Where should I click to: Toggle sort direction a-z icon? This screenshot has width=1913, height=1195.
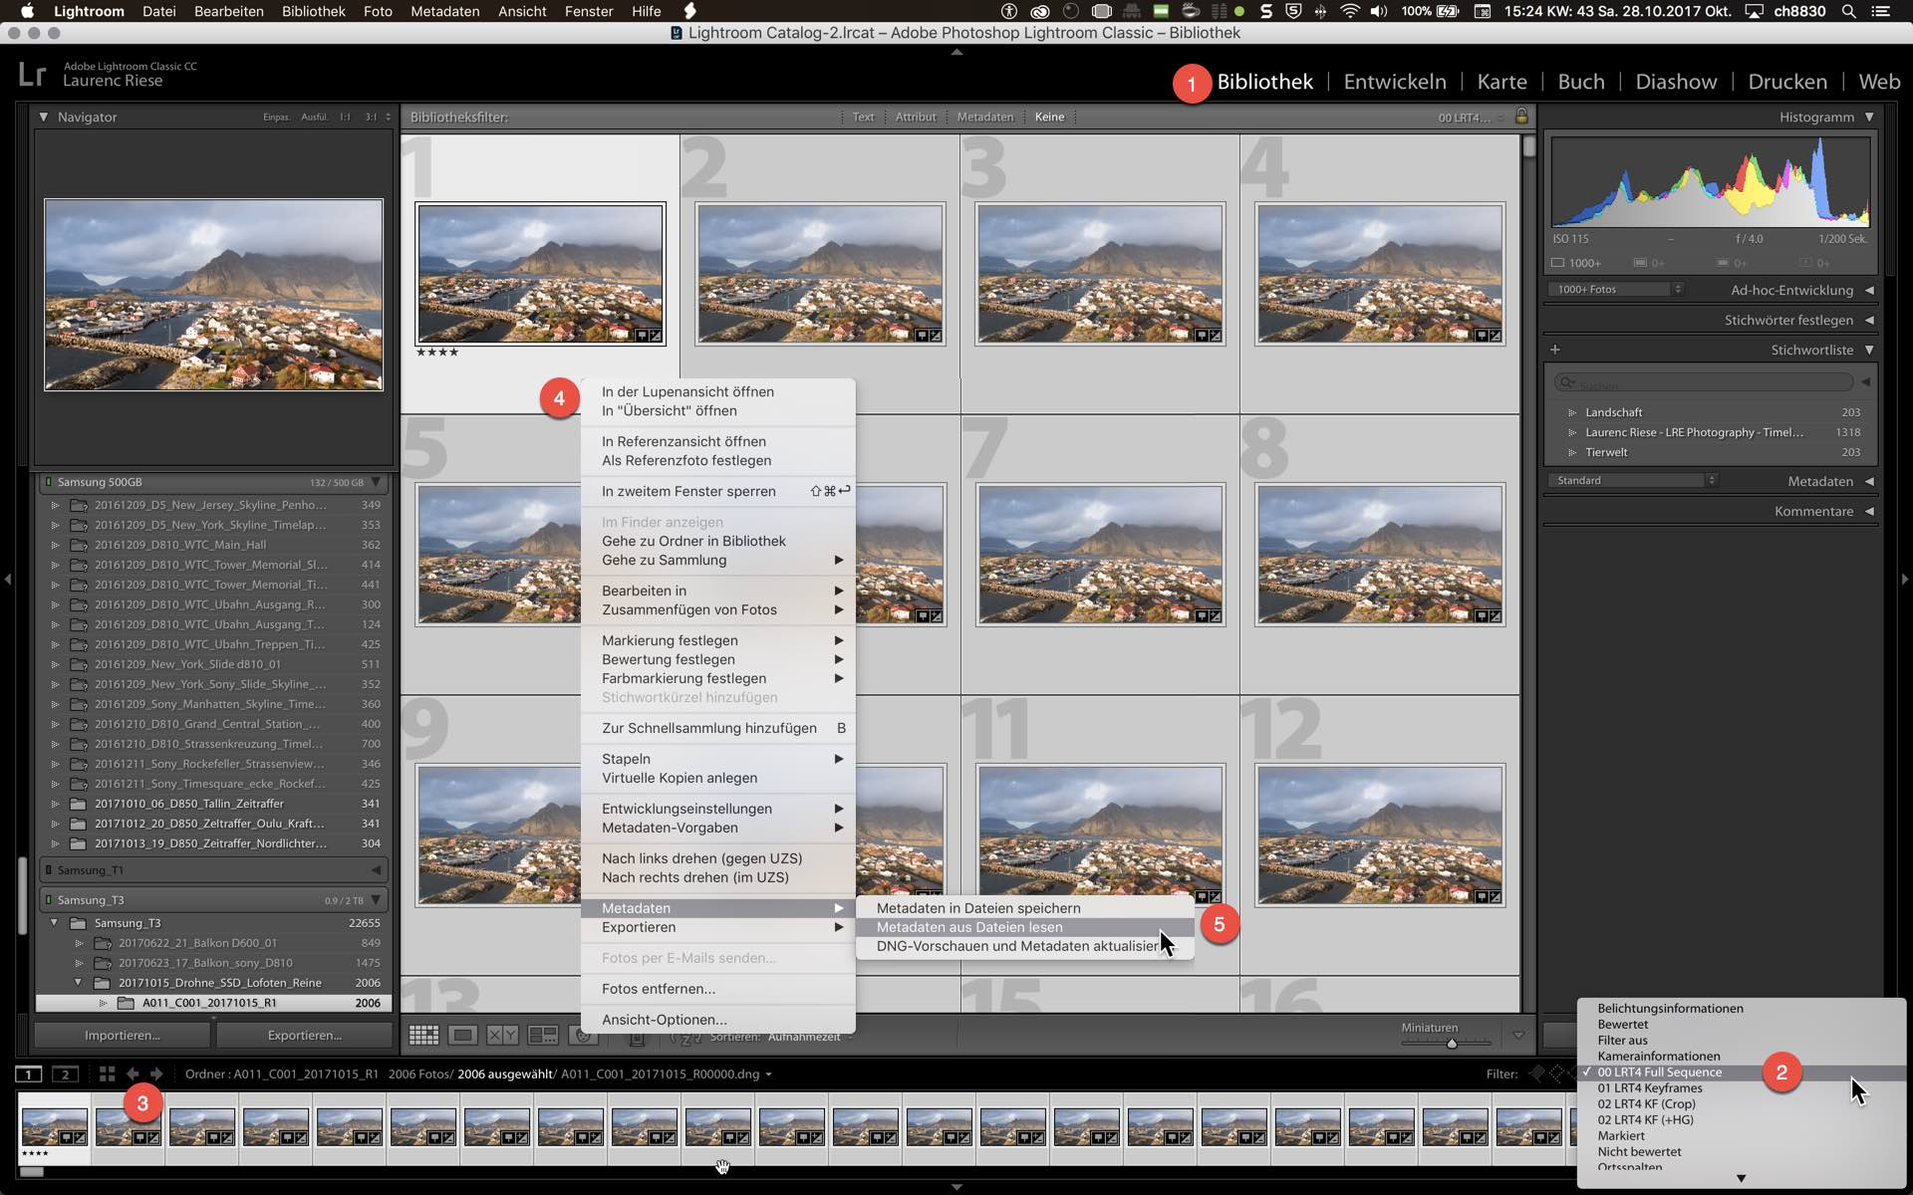coord(686,1037)
